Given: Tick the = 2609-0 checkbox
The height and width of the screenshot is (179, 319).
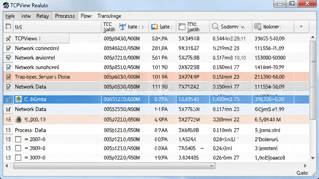Looking at the screenshot, I should pos(18,148).
